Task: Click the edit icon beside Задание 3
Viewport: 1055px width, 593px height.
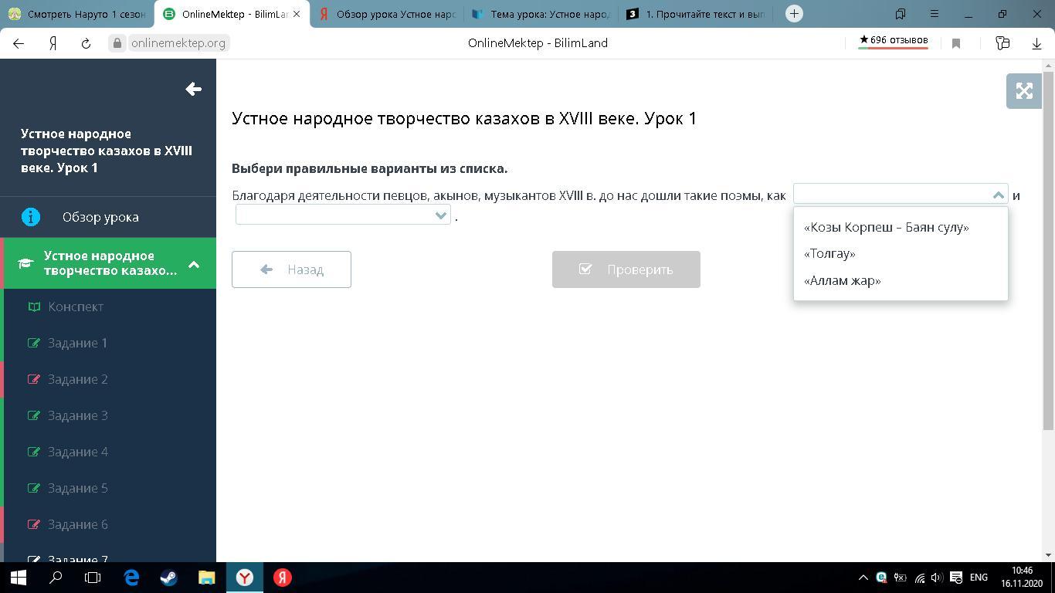Action: point(34,415)
